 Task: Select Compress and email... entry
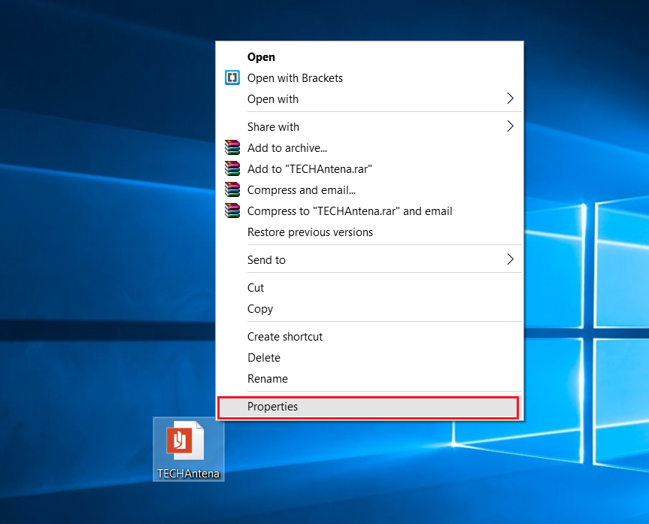click(x=369, y=190)
